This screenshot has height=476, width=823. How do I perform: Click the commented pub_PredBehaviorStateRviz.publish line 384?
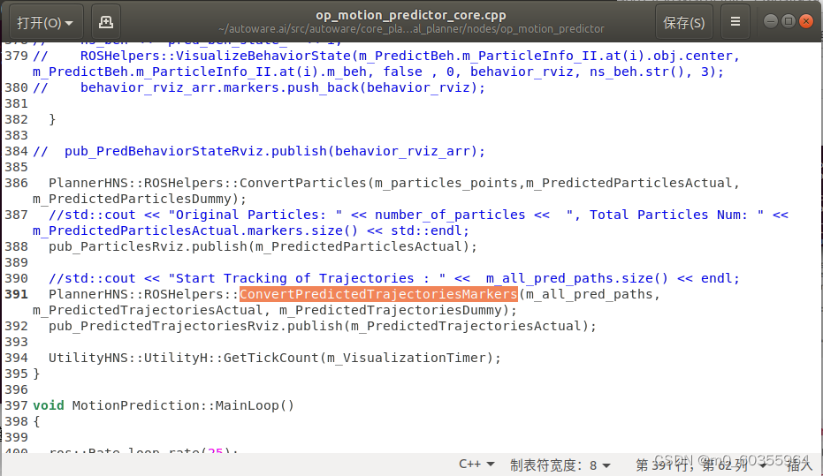tap(259, 151)
